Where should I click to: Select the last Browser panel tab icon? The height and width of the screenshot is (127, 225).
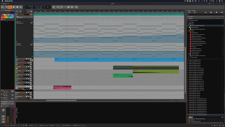[x=222, y=12]
